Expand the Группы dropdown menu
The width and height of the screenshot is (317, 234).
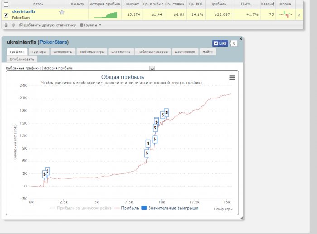pyautogui.click(x=91, y=25)
